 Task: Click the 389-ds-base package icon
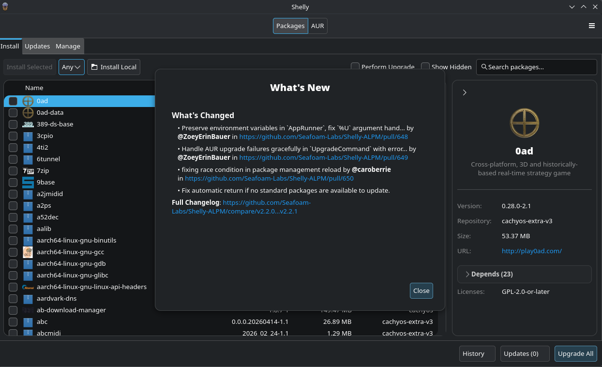click(x=28, y=124)
